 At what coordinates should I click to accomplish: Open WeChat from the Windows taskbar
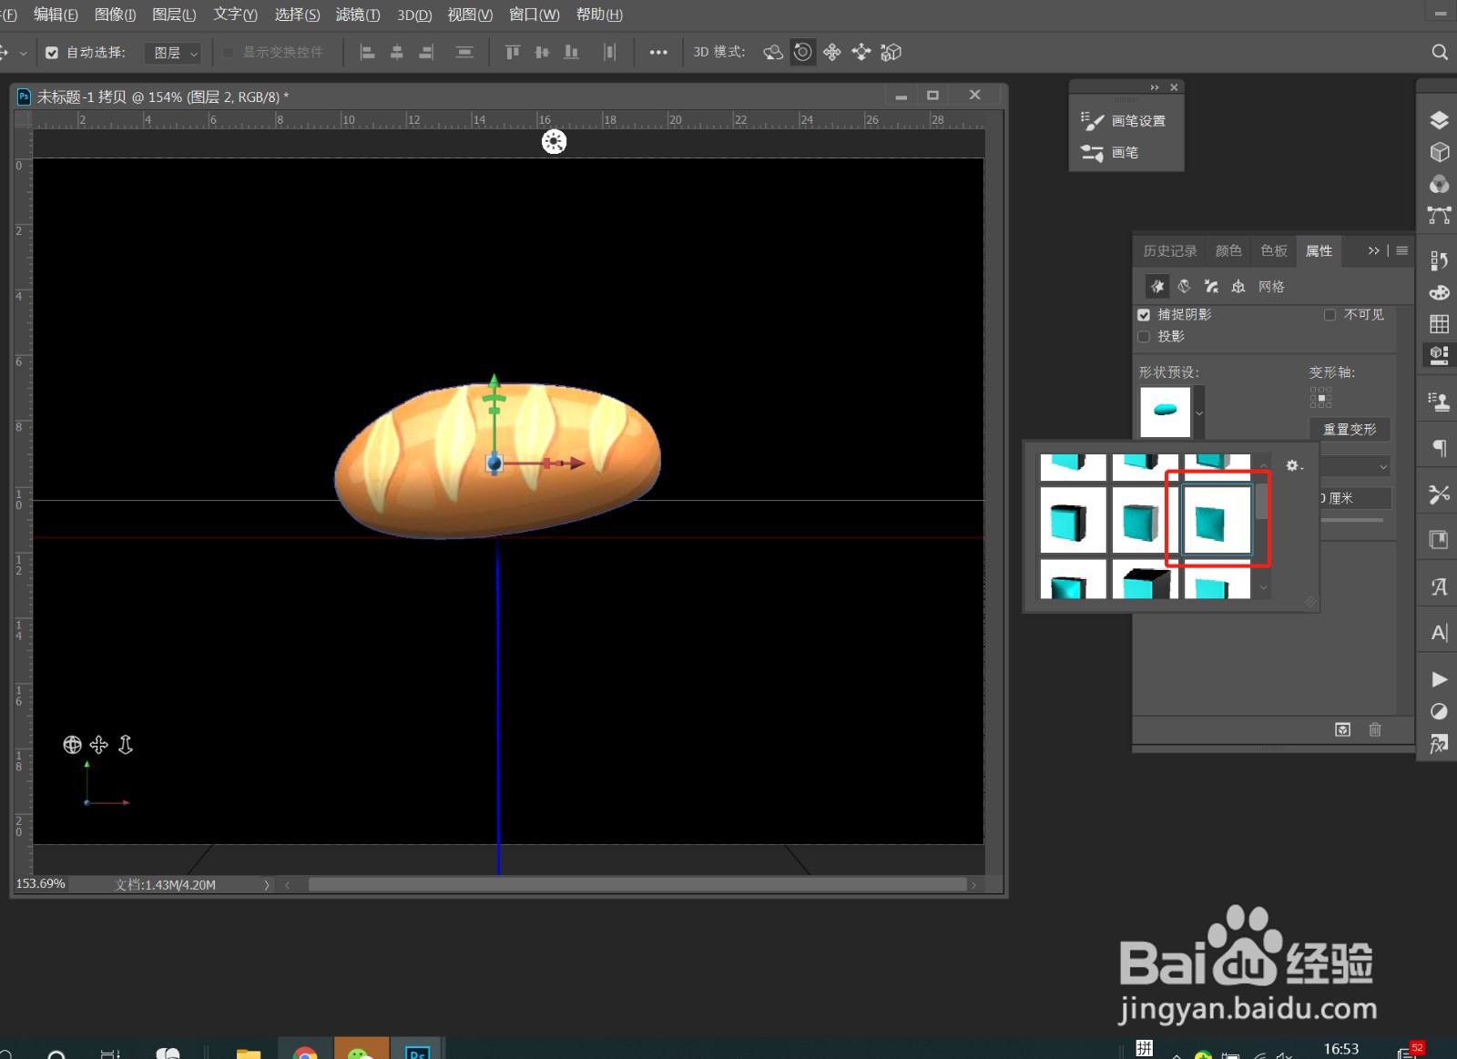pyautogui.click(x=362, y=1049)
